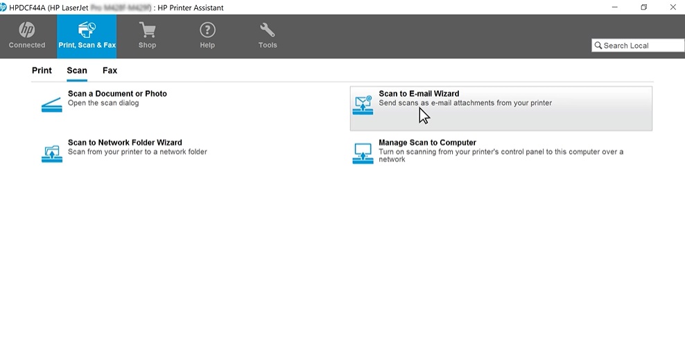Open the "Scan a Document or Photo" title link
Viewport: 685px width, 337px height.
117,93
